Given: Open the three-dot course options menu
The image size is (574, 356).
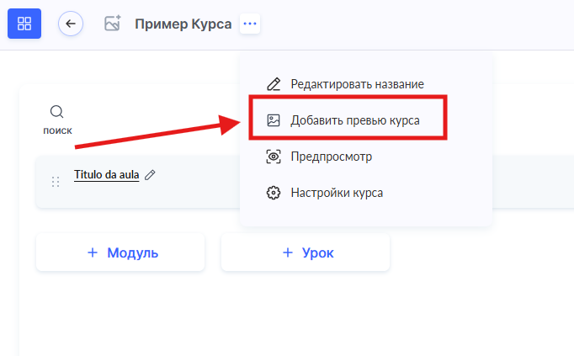Looking at the screenshot, I should pyautogui.click(x=249, y=24).
